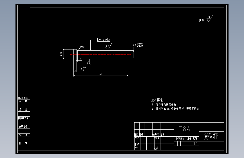
Task: Click the 6 head thickness tolerance dimension
Action: pos(83,69)
